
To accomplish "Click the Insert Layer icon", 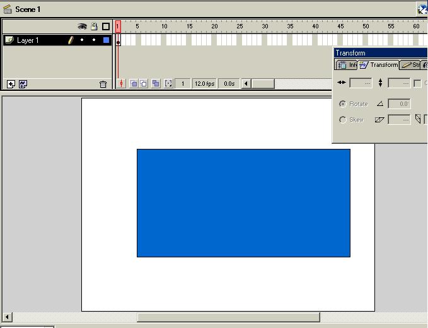I will pos(11,84).
